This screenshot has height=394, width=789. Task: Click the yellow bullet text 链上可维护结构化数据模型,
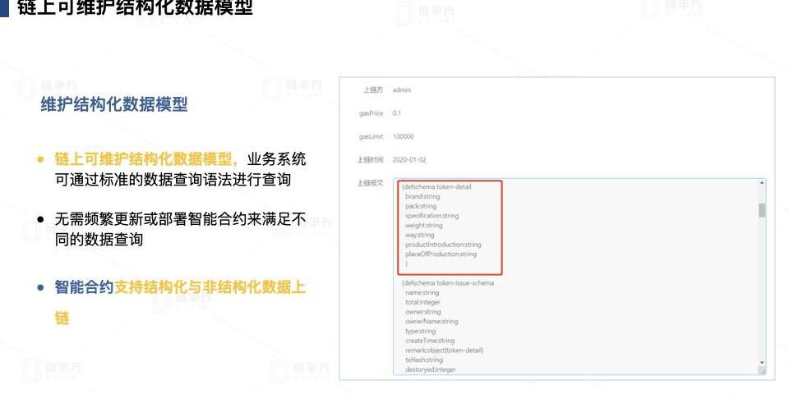click(x=146, y=159)
